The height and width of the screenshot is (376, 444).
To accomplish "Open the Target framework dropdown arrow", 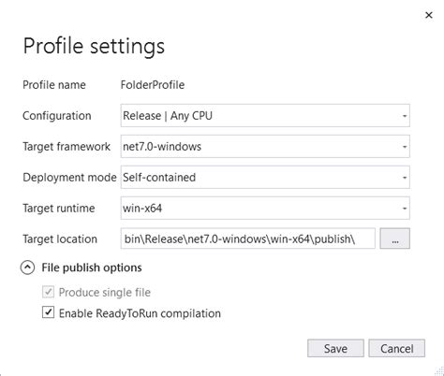I will click(x=405, y=147).
